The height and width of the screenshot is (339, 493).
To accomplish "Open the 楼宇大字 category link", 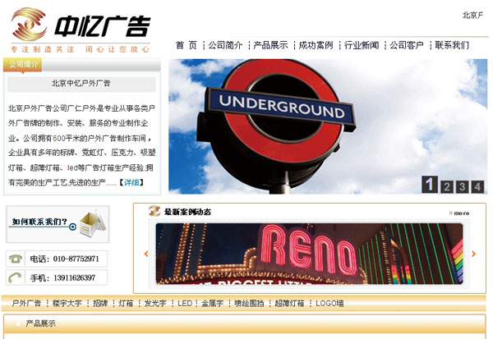I will (67, 304).
